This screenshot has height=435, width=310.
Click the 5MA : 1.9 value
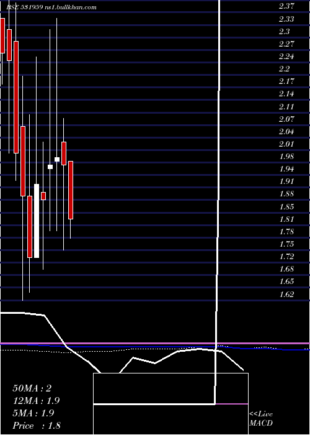[33, 413]
